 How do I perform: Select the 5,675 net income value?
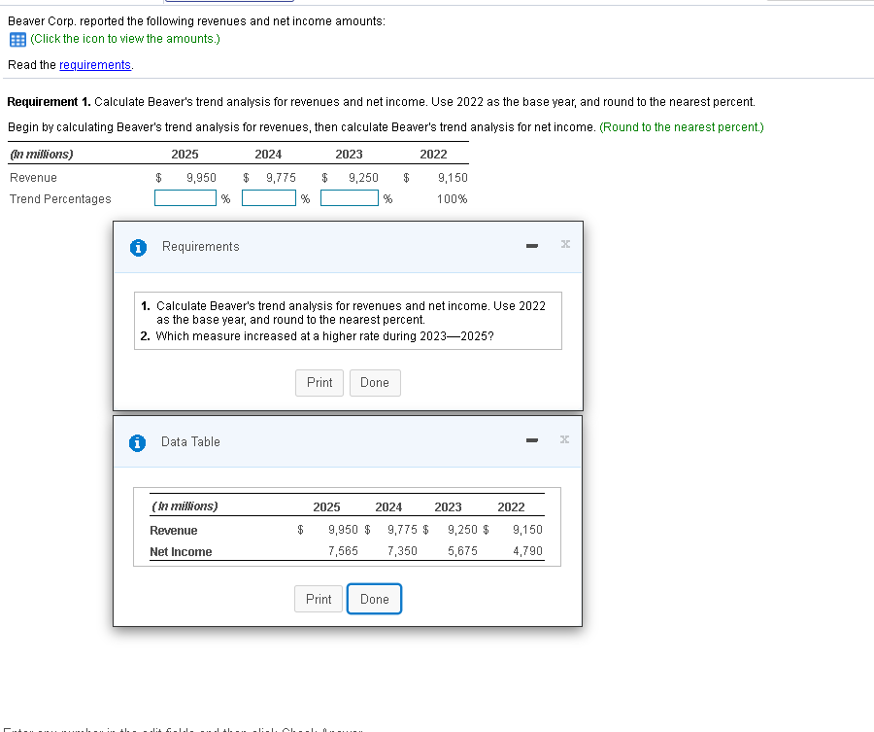tap(462, 551)
